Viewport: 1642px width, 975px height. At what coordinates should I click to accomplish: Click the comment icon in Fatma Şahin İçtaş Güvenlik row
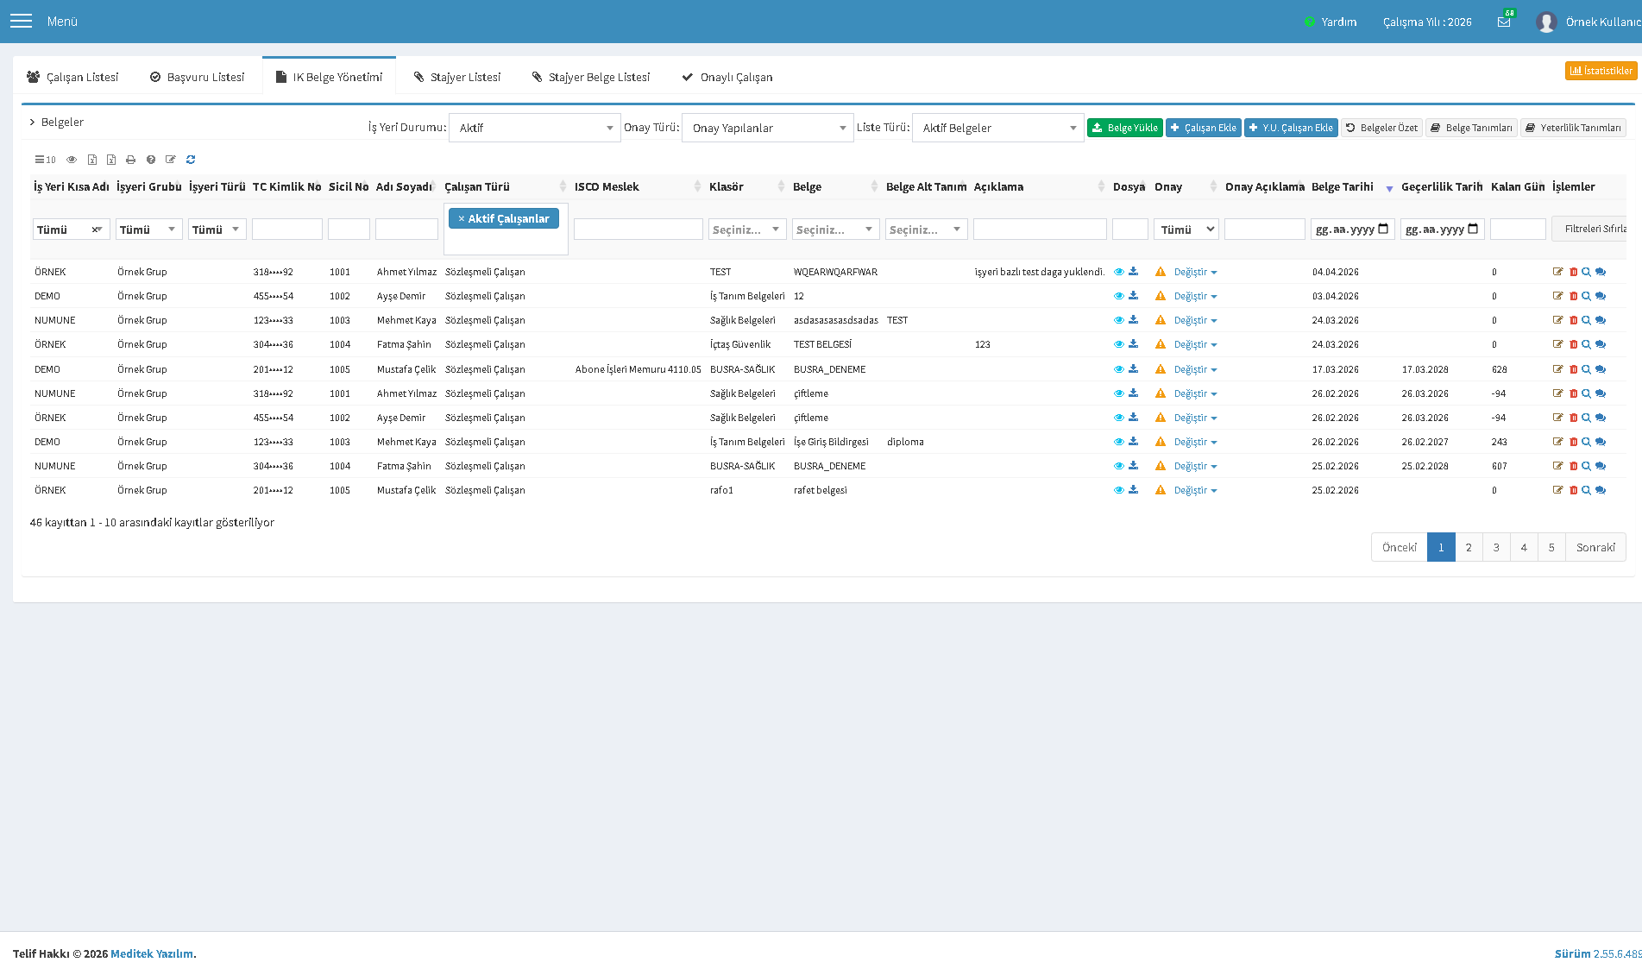point(1601,344)
